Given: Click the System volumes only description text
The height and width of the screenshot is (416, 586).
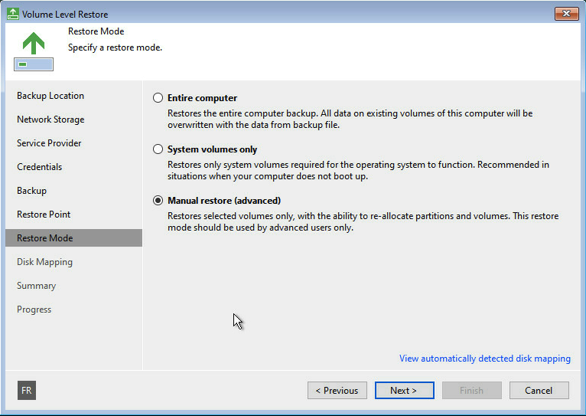Looking at the screenshot, I should tap(358, 170).
